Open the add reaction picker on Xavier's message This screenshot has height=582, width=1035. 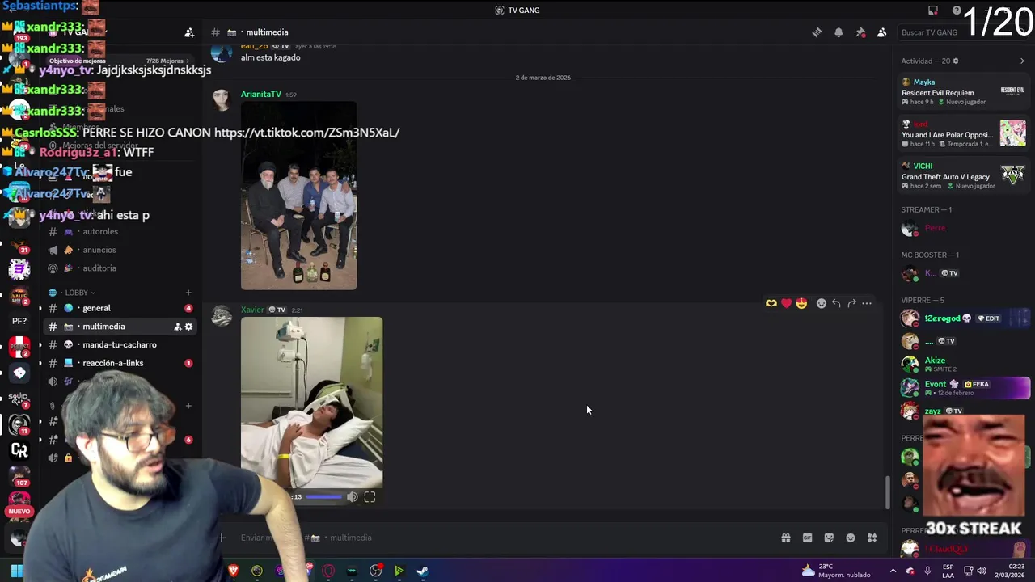coord(822,303)
